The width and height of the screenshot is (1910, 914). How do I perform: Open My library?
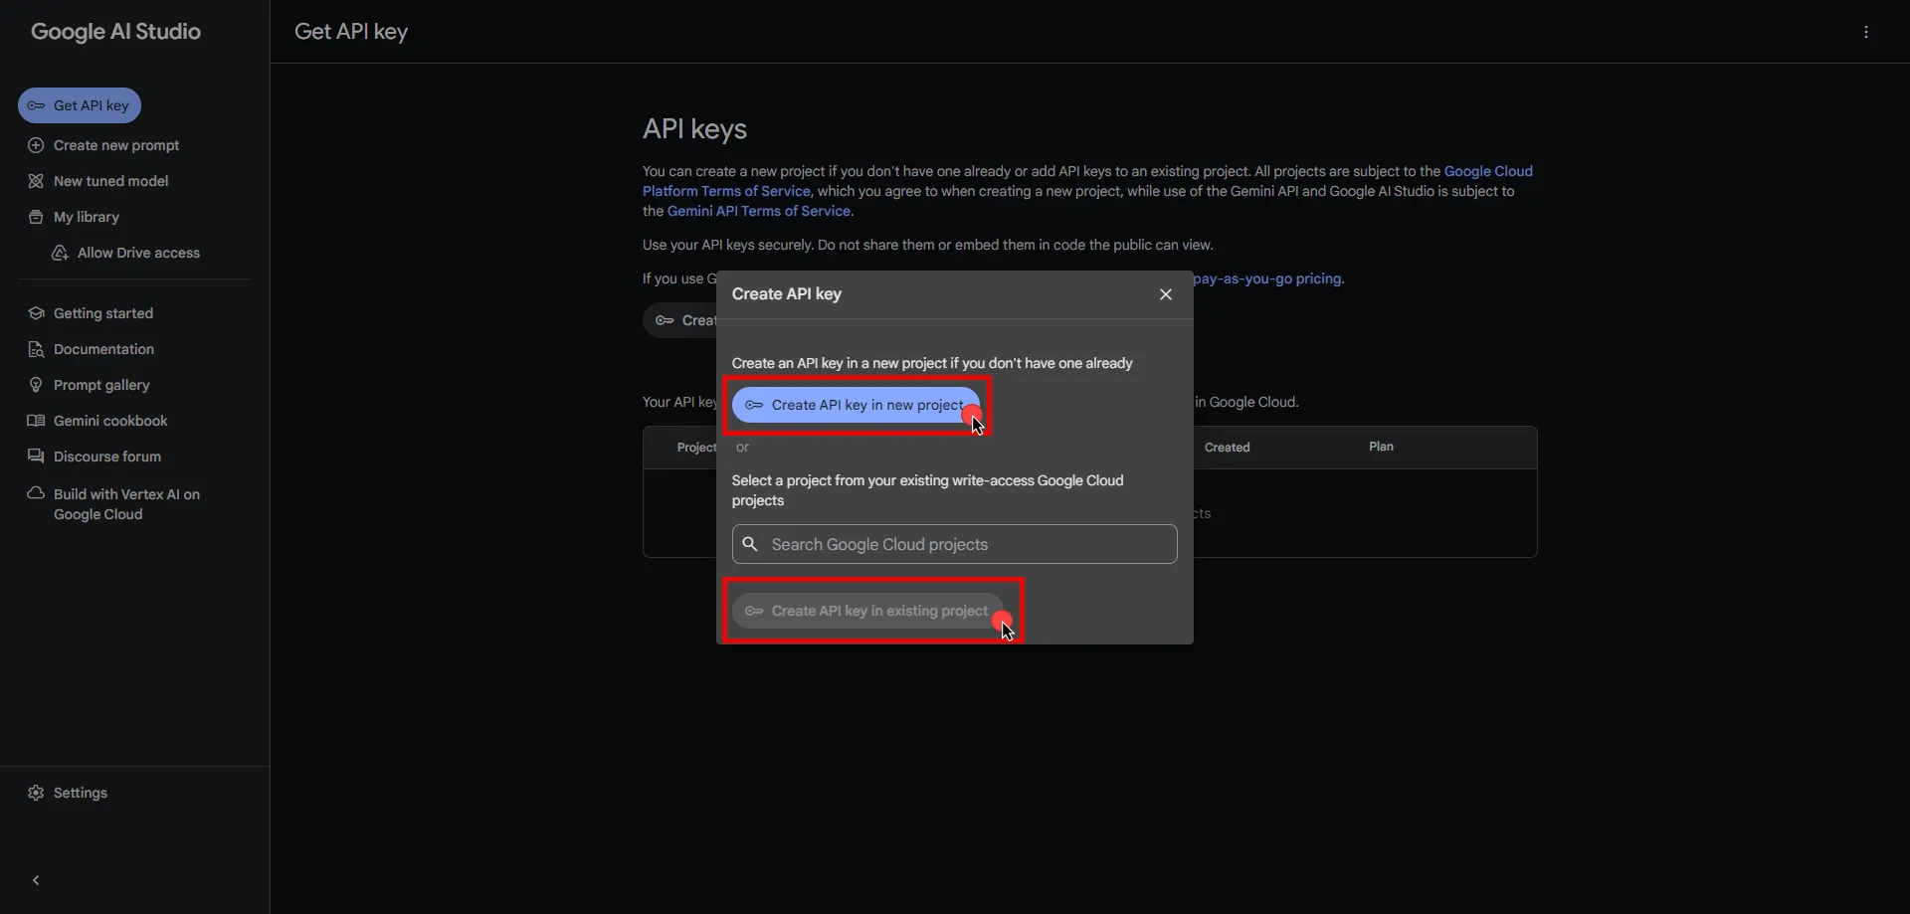click(x=86, y=217)
